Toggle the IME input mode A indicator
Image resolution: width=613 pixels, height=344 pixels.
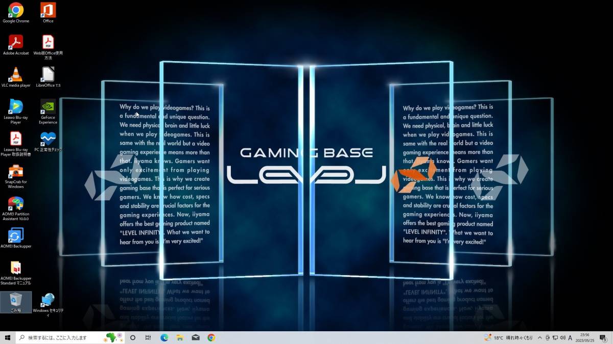[x=570, y=337]
